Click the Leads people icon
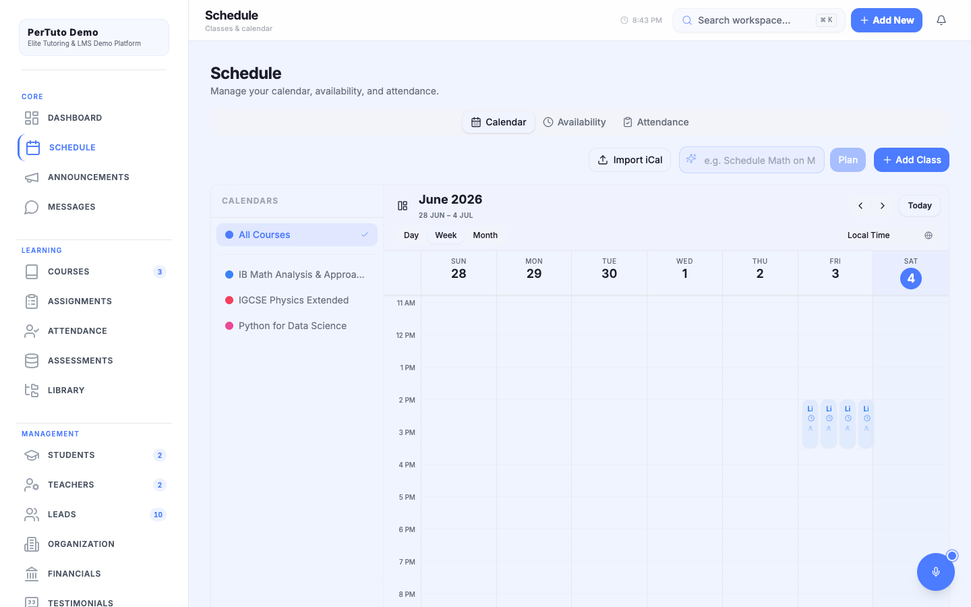971x607 pixels. coord(32,515)
